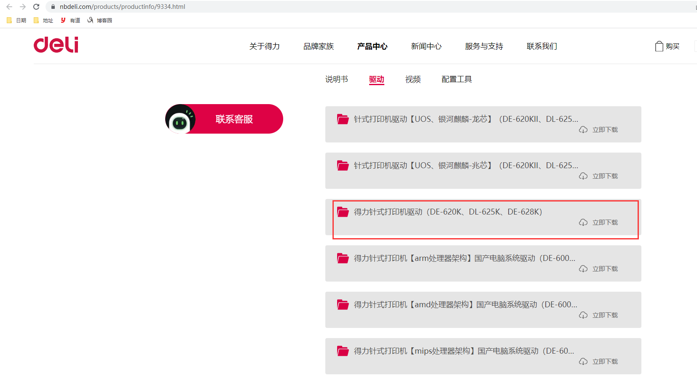Screen dimensions: 697x384
Task: Click the robot avatar on 联系客服
Action: click(180, 119)
